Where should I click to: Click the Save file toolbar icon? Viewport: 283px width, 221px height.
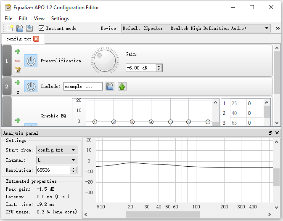(20, 28)
